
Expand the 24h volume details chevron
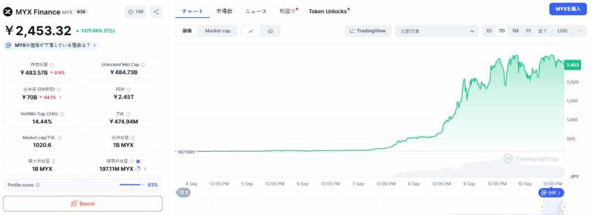[x=60, y=97]
